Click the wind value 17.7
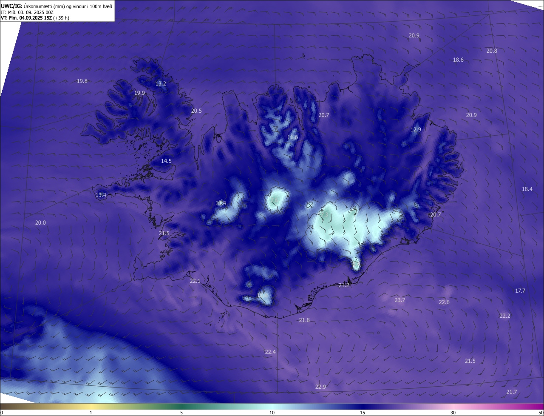Image resolution: width=544 pixels, height=416 pixels. pos(520,291)
